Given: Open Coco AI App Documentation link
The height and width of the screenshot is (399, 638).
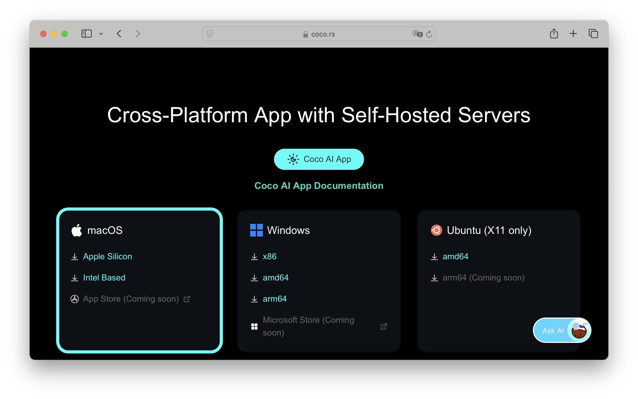Looking at the screenshot, I should point(319,186).
